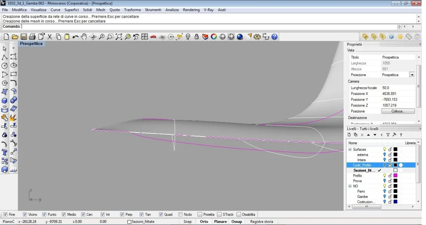Click the four-viewport layout icon
This screenshot has height=225, width=426.
click(x=145, y=37)
